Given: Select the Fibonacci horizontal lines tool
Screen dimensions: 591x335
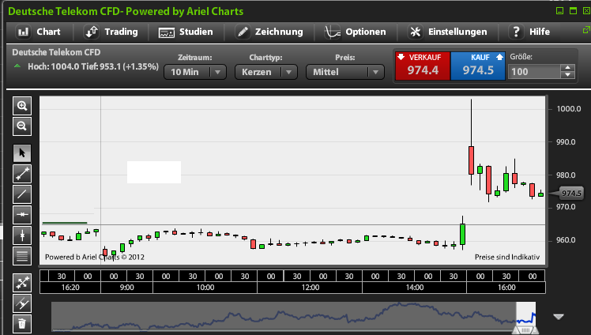Looking at the screenshot, I should [x=22, y=255].
